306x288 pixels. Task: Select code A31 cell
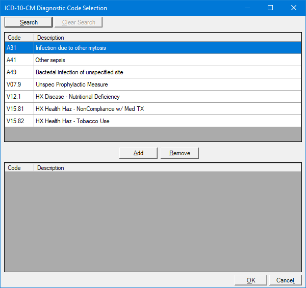(x=19, y=48)
